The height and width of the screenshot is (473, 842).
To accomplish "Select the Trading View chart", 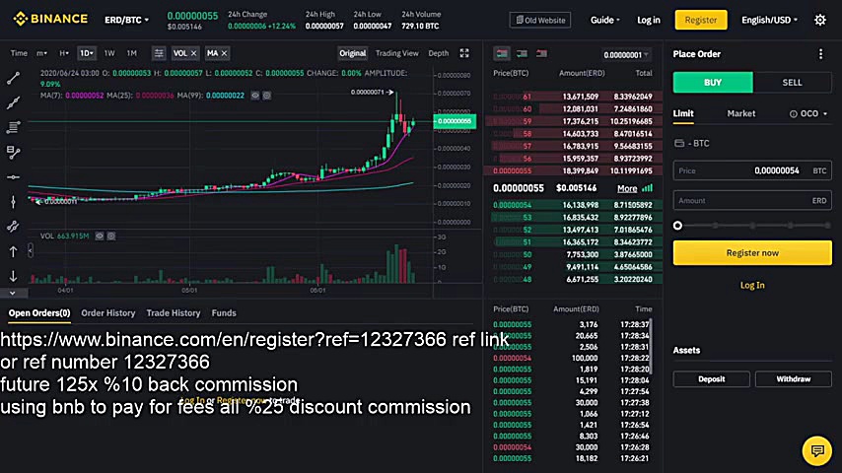I will (x=396, y=53).
